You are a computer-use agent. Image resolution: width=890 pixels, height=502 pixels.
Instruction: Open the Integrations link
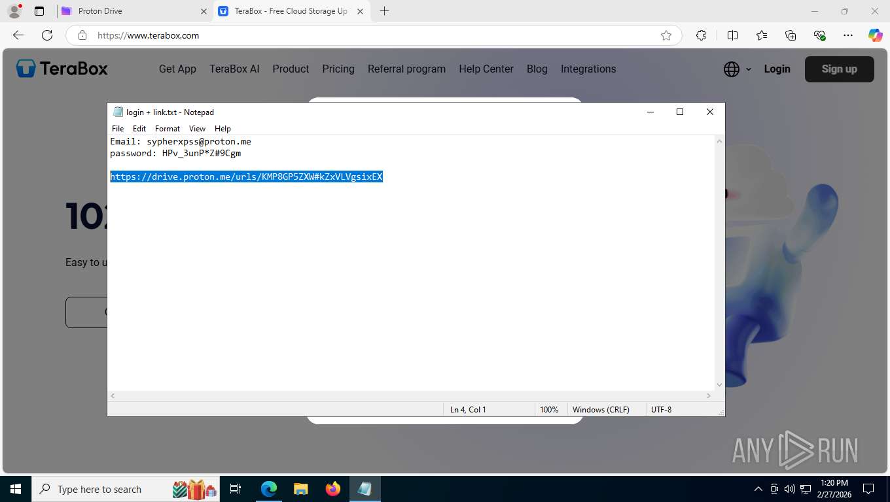tap(588, 69)
